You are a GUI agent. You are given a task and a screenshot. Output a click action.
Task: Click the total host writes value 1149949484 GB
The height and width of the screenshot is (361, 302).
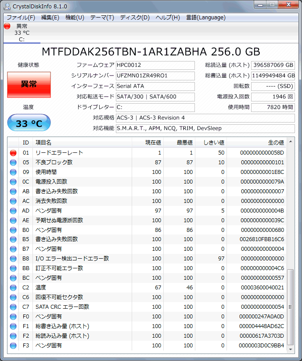coord(273,76)
